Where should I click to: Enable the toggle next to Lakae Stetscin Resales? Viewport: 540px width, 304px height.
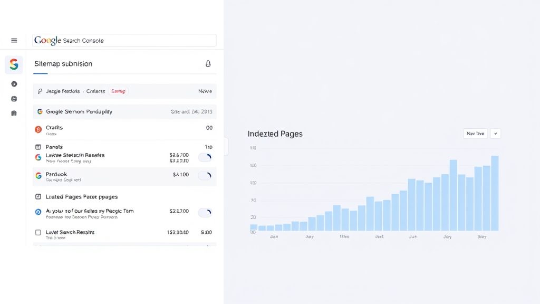click(205, 157)
